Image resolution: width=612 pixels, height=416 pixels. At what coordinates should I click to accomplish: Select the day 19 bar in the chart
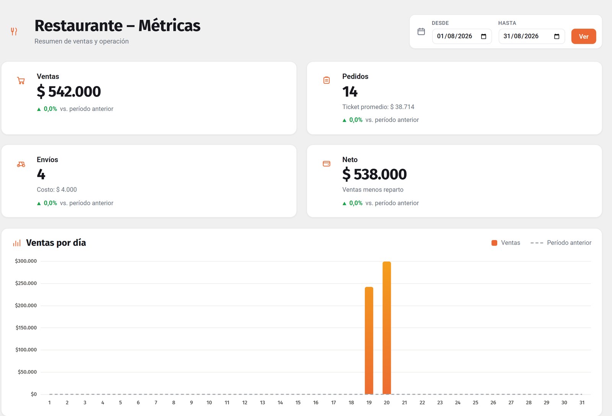point(369,341)
